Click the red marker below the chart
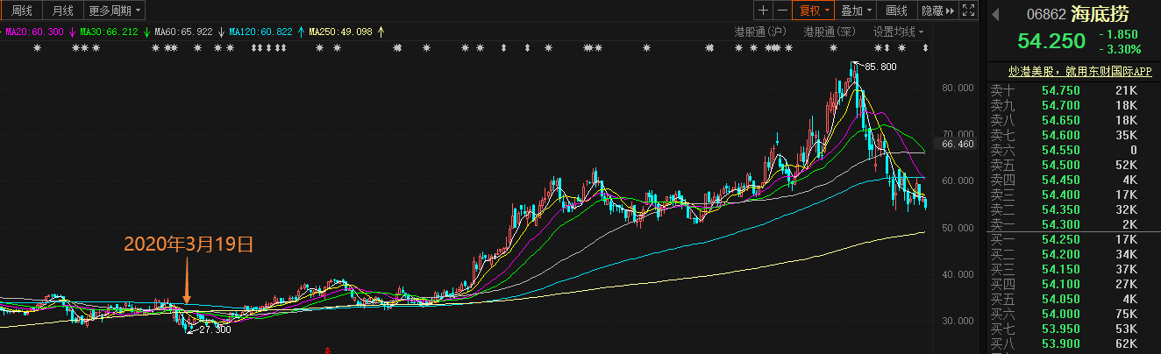1161x354 pixels. tap(326, 350)
